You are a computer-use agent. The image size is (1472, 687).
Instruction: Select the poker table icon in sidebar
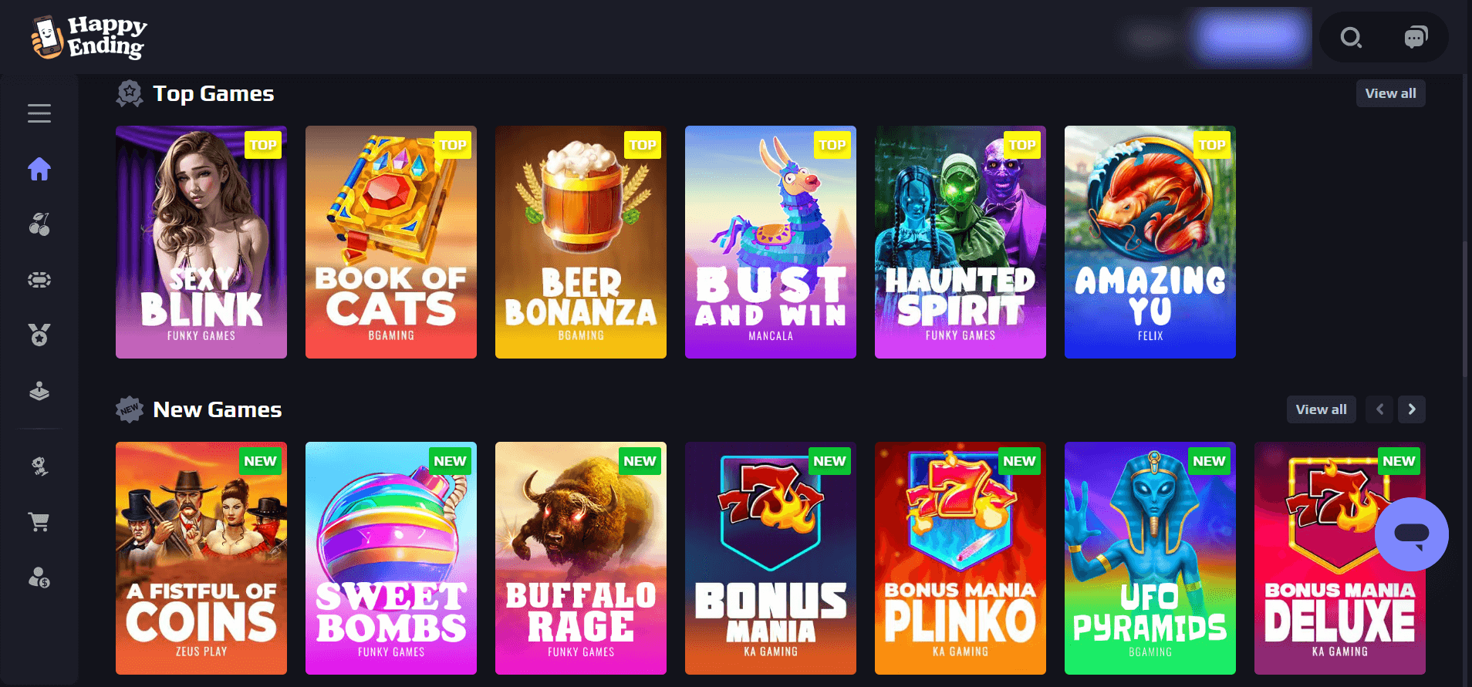click(39, 280)
